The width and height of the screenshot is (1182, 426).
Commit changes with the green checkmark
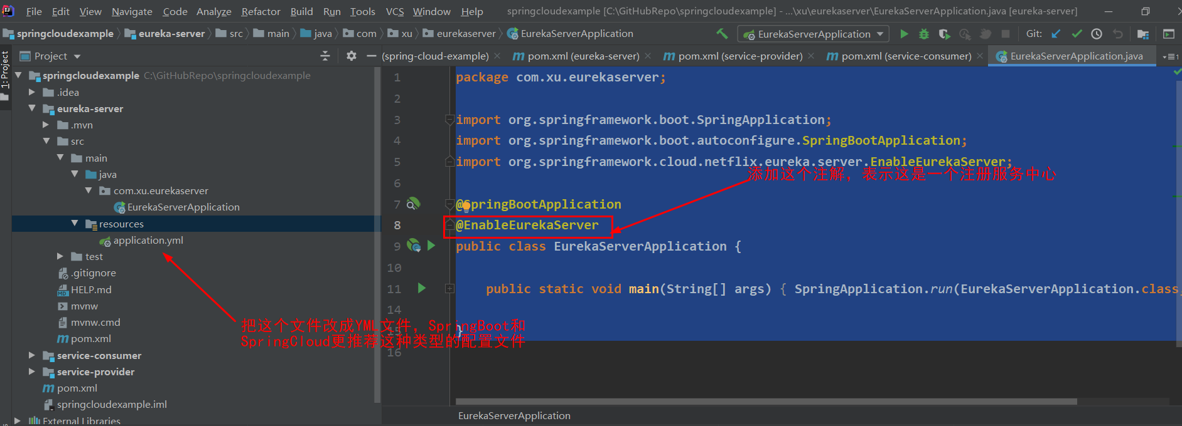[x=1077, y=34]
